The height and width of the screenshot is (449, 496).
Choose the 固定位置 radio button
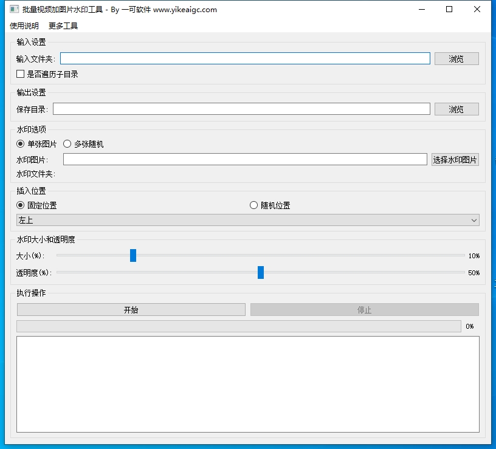pyautogui.click(x=21, y=205)
